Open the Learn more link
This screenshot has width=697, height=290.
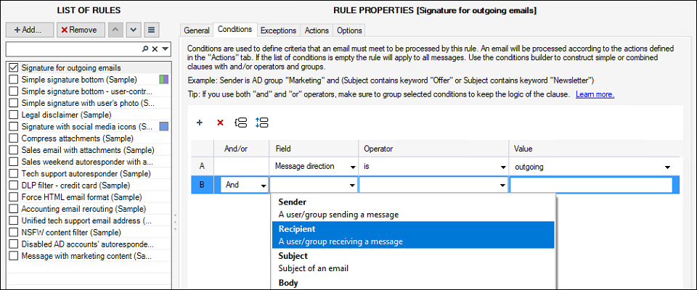(595, 94)
